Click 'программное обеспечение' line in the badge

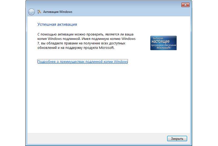click(x=163, y=45)
